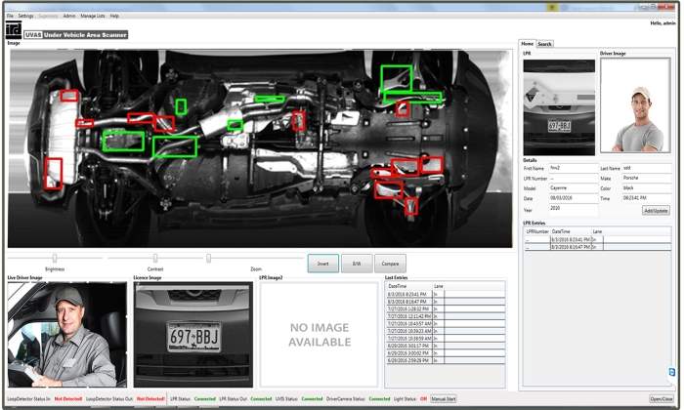
Task: Switch to the Search tab
Action: 544,44
